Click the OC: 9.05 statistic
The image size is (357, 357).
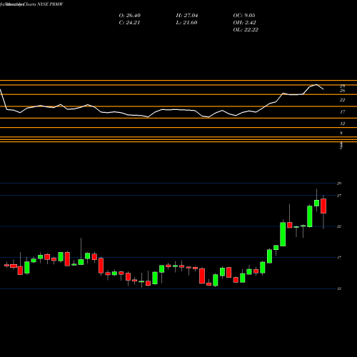(244, 16)
